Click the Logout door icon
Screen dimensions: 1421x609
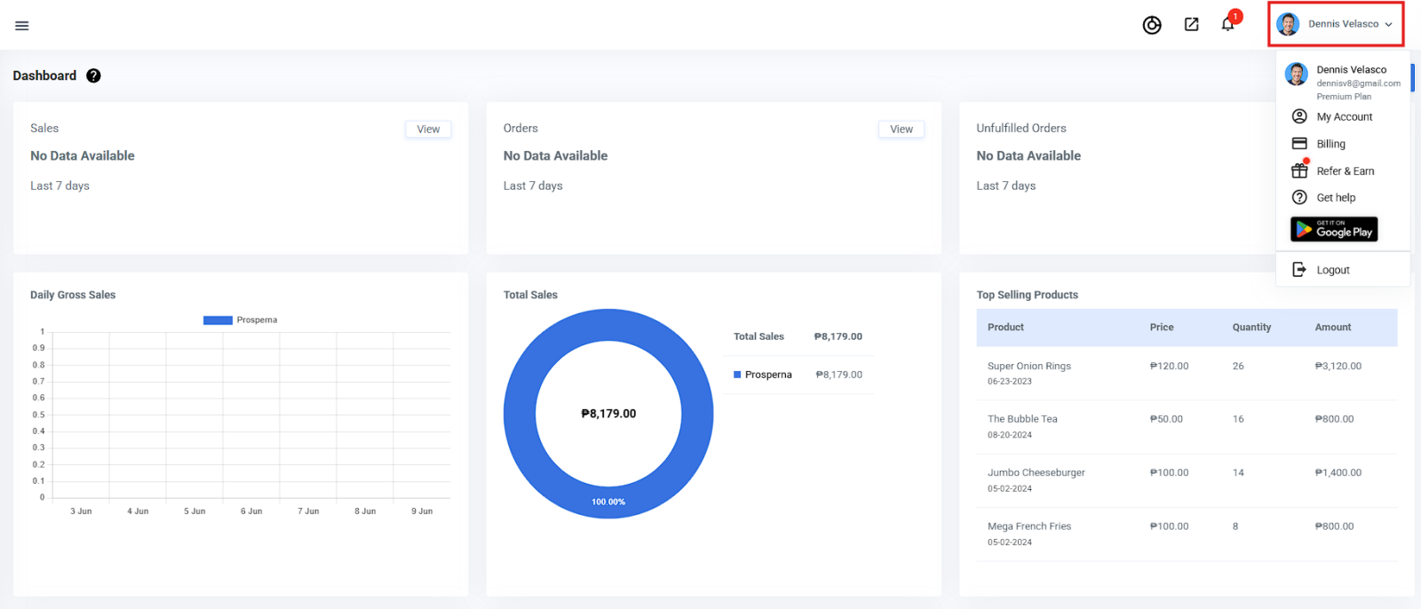[1299, 269]
